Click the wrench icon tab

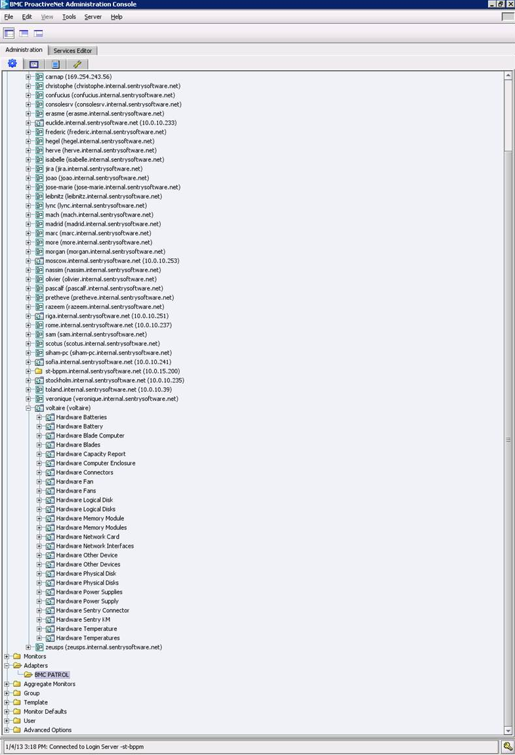coord(77,64)
